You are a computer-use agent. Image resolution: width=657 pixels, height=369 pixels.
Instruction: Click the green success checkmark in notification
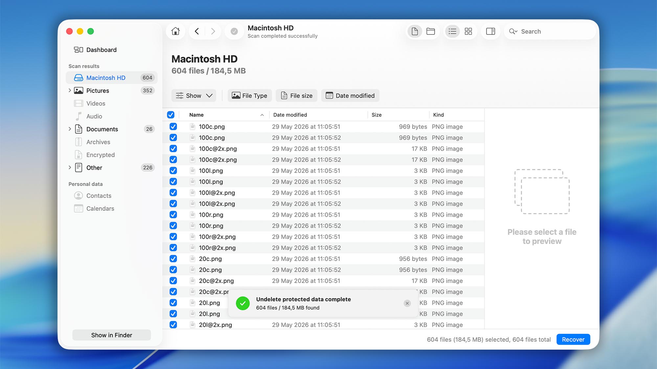point(243,303)
